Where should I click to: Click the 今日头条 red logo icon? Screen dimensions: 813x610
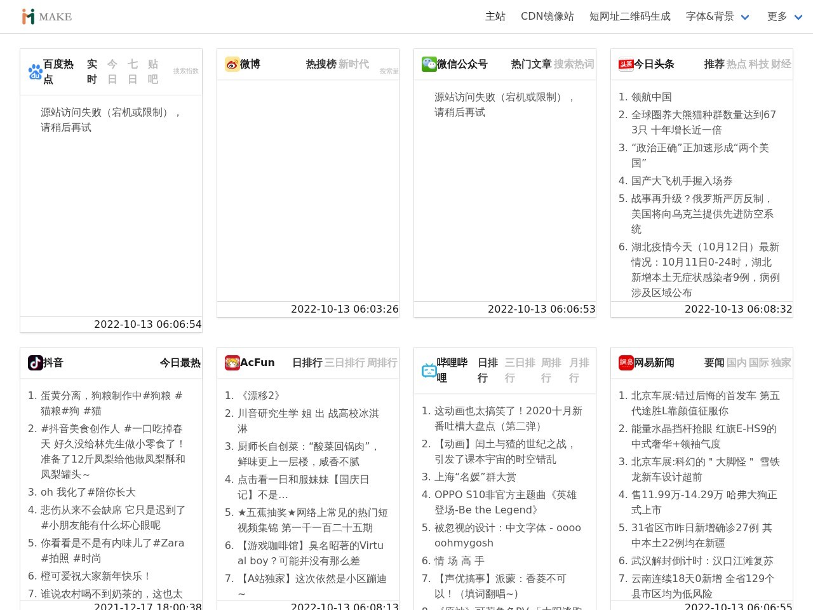click(626, 64)
